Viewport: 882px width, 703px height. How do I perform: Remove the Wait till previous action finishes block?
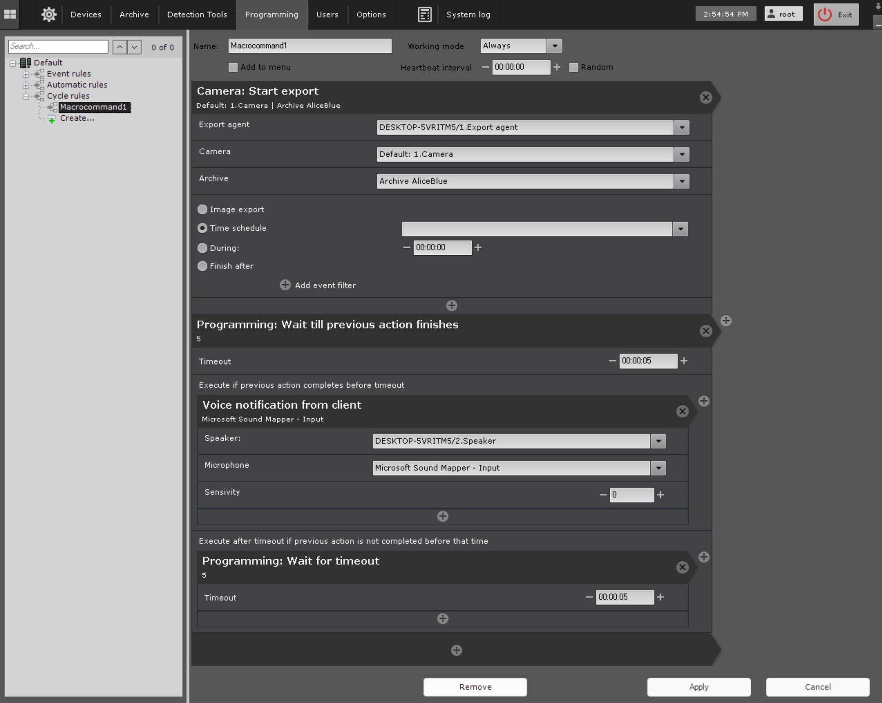click(x=706, y=331)
